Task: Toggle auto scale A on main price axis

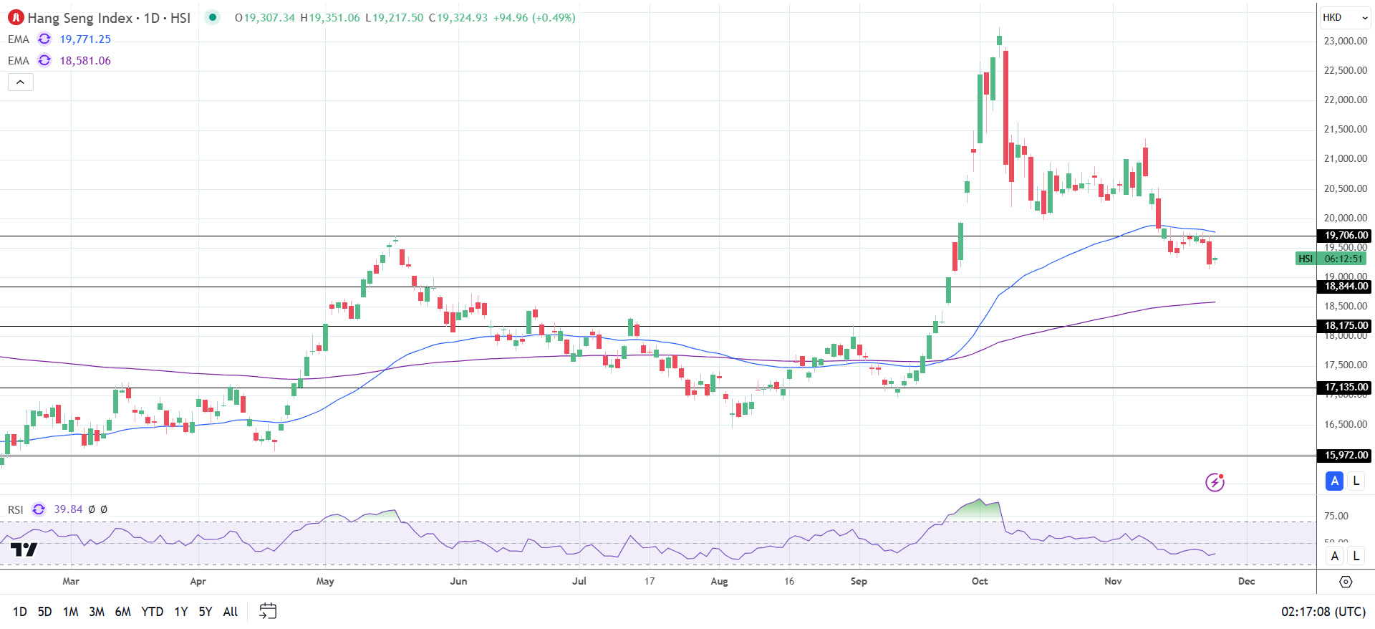Action: 1334,481
